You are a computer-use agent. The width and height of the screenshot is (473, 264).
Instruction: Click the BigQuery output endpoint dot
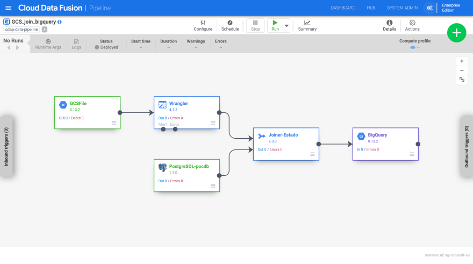418,144
